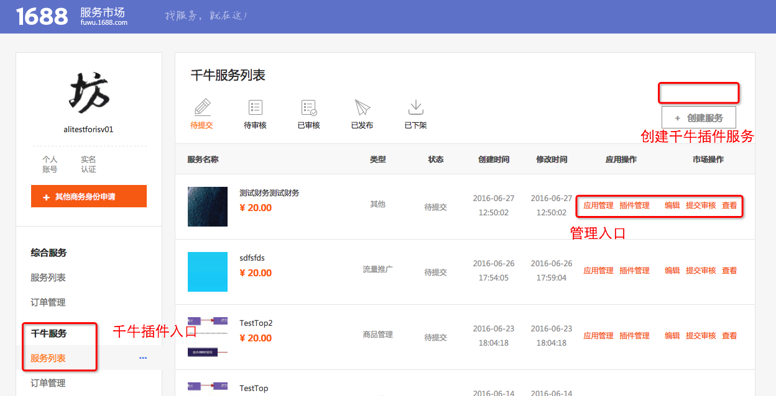Image resolution: width=776 pixels, height=396 pixels.
Task: Click the 个人账号 label
Action: point(50,164)
